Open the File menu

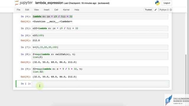18,10
